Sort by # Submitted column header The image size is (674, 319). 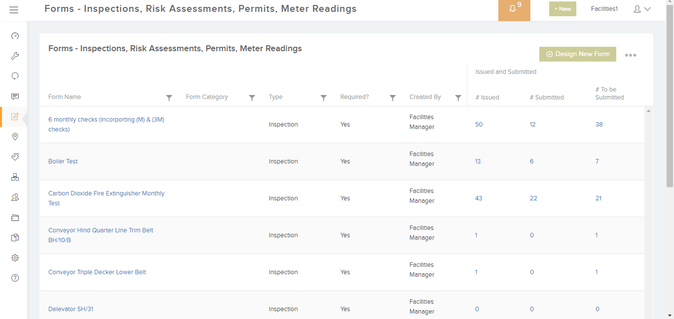(x=547, y=97)
